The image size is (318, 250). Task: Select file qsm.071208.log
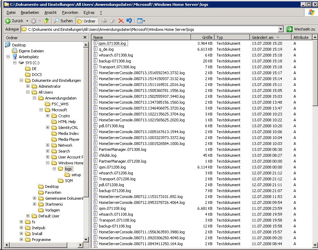pyautogui.click(x=112, y=167)
